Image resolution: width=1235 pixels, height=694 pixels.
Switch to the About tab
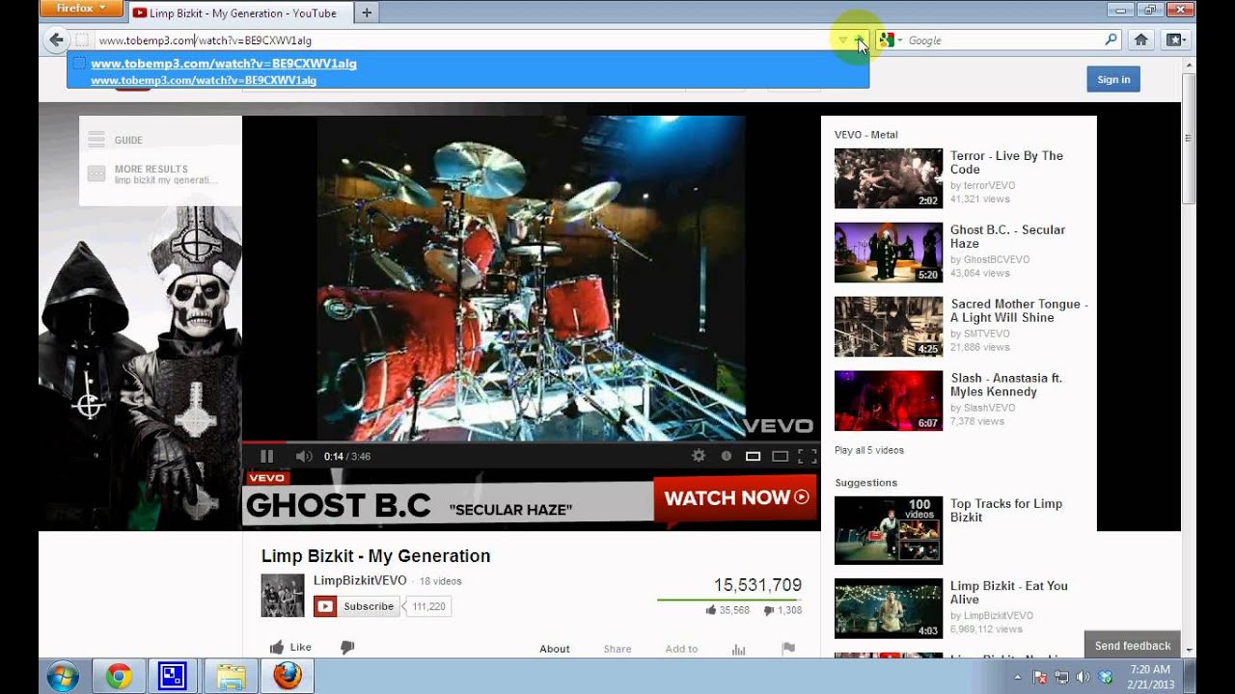pyautogui.click(x=555, y=649)
